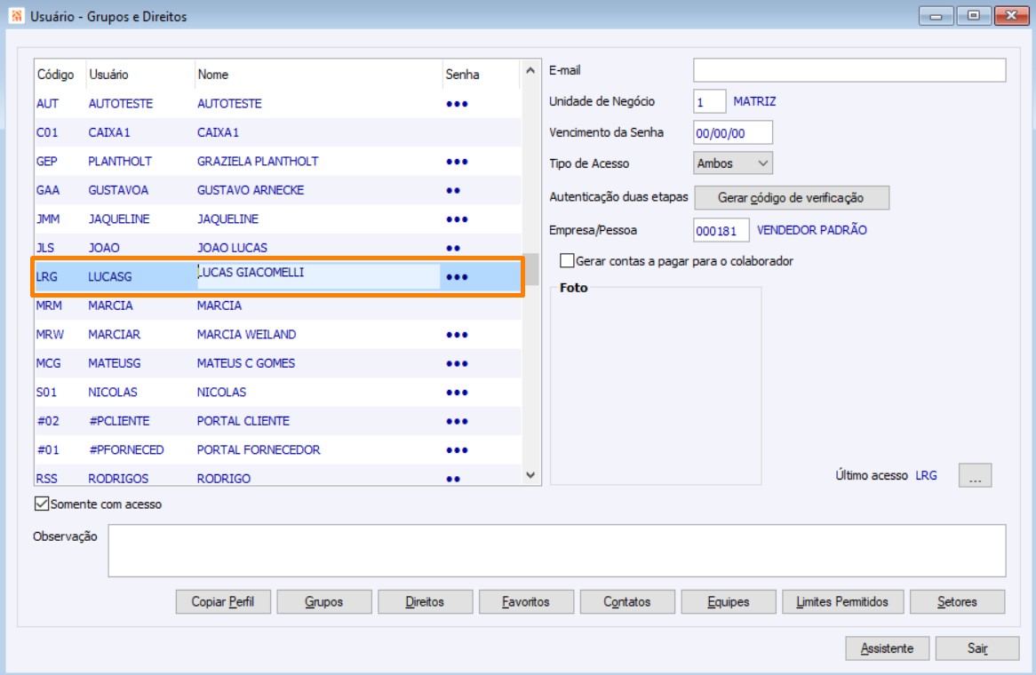
Task: Click the Copiar Perfil button
Action: coord(223,601)
